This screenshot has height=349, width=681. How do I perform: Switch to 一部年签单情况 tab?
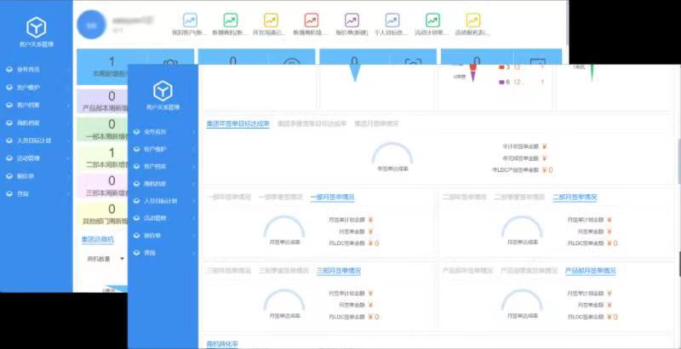coord(229,197)
